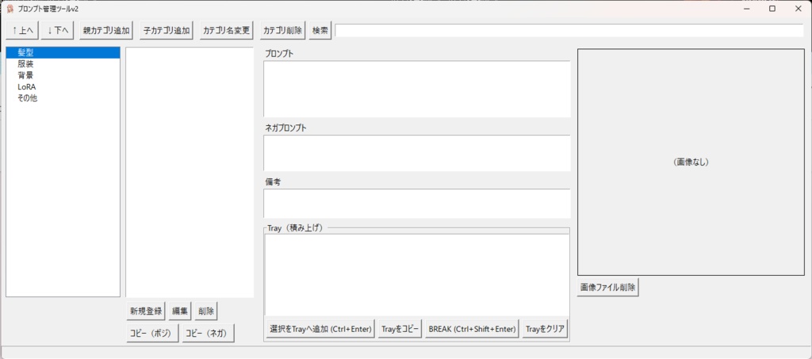Click inside the 備考 notes field
This screenshot has height=359, width=812.
[x=417, y=204]
